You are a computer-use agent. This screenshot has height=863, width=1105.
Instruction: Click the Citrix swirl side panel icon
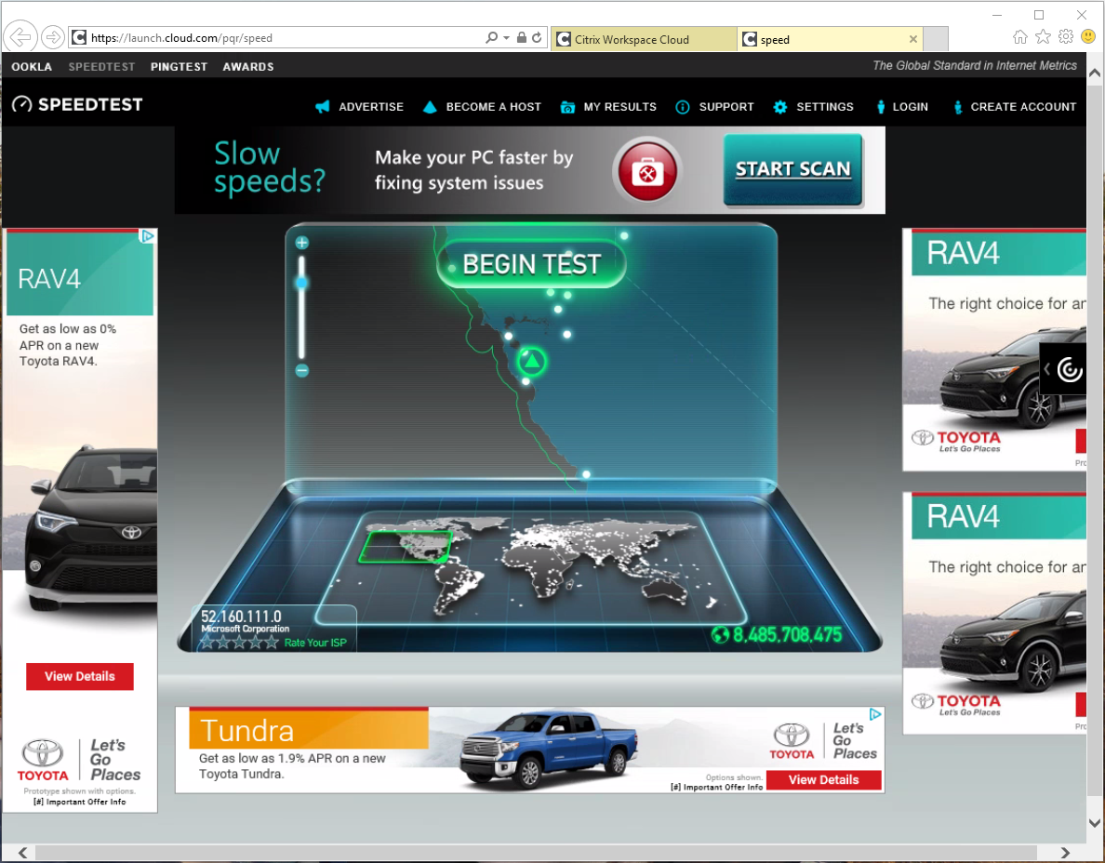pyautogui.click(x=1069, y=369)
